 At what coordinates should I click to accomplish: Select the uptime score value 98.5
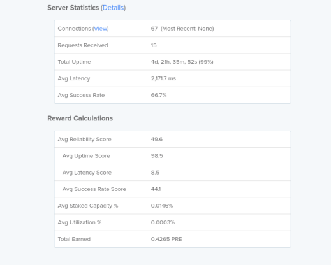[157, 156]
